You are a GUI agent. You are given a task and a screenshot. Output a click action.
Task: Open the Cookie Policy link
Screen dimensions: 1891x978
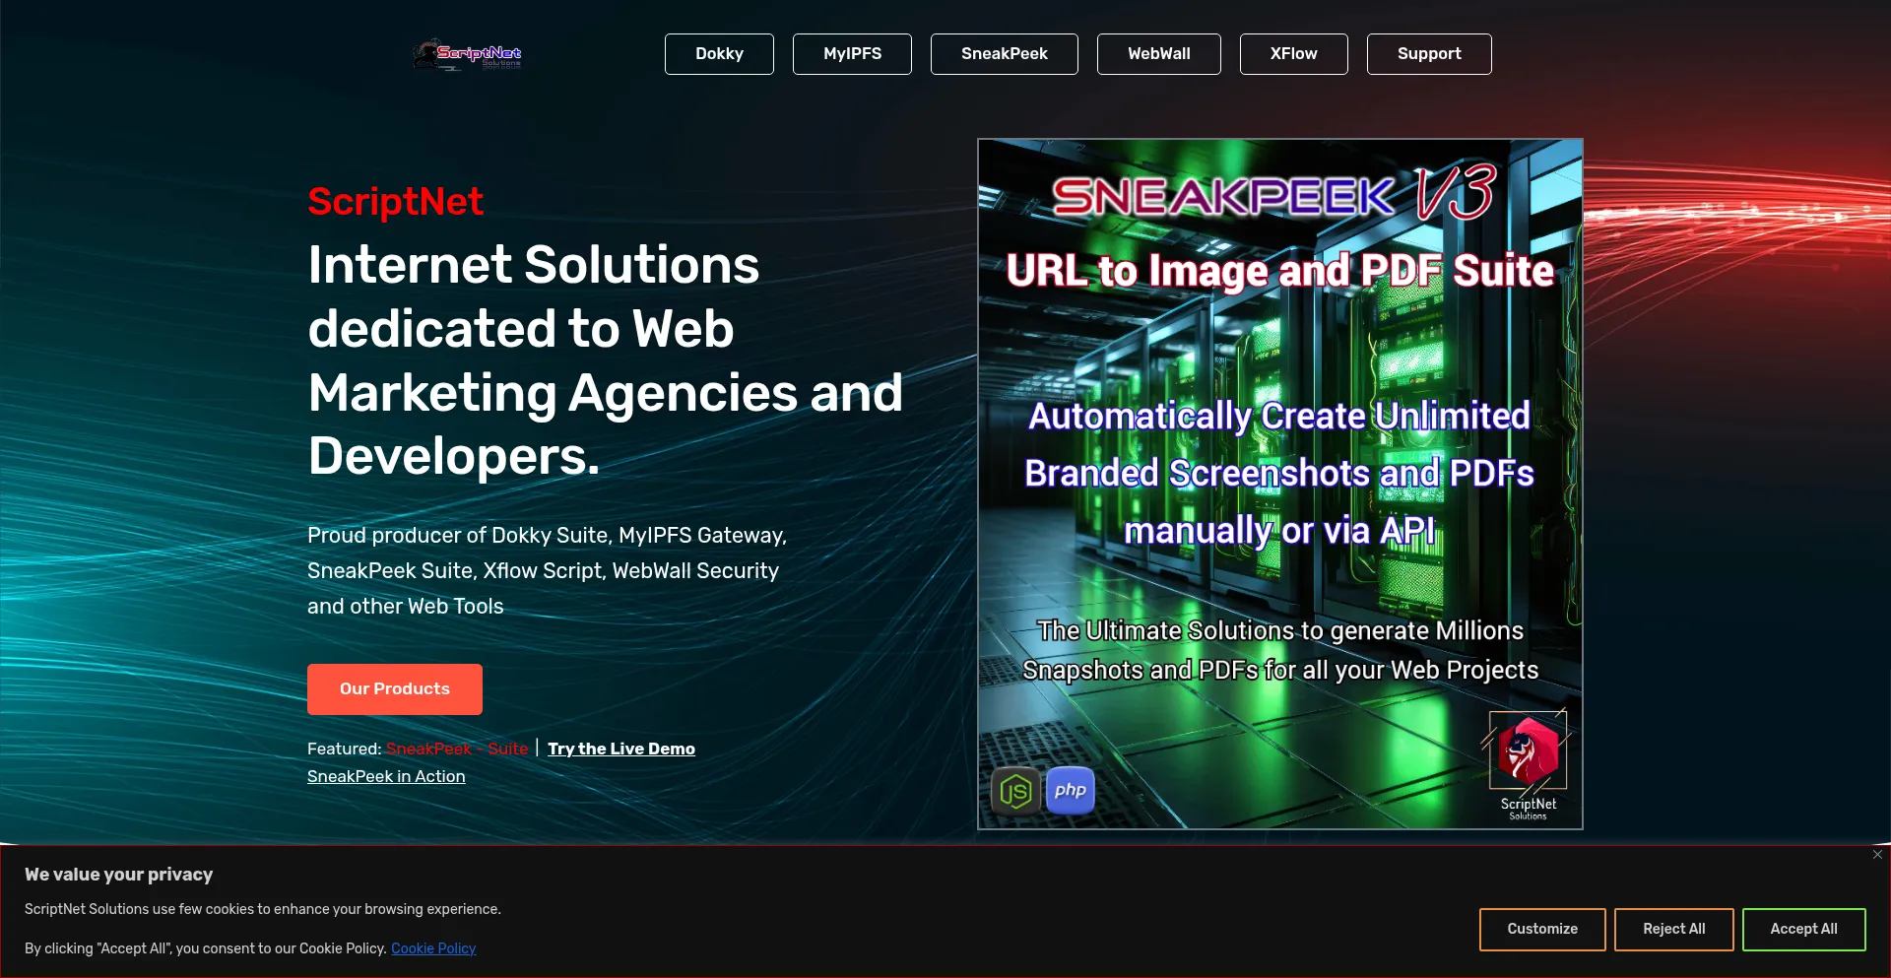(x=432, y=948)
